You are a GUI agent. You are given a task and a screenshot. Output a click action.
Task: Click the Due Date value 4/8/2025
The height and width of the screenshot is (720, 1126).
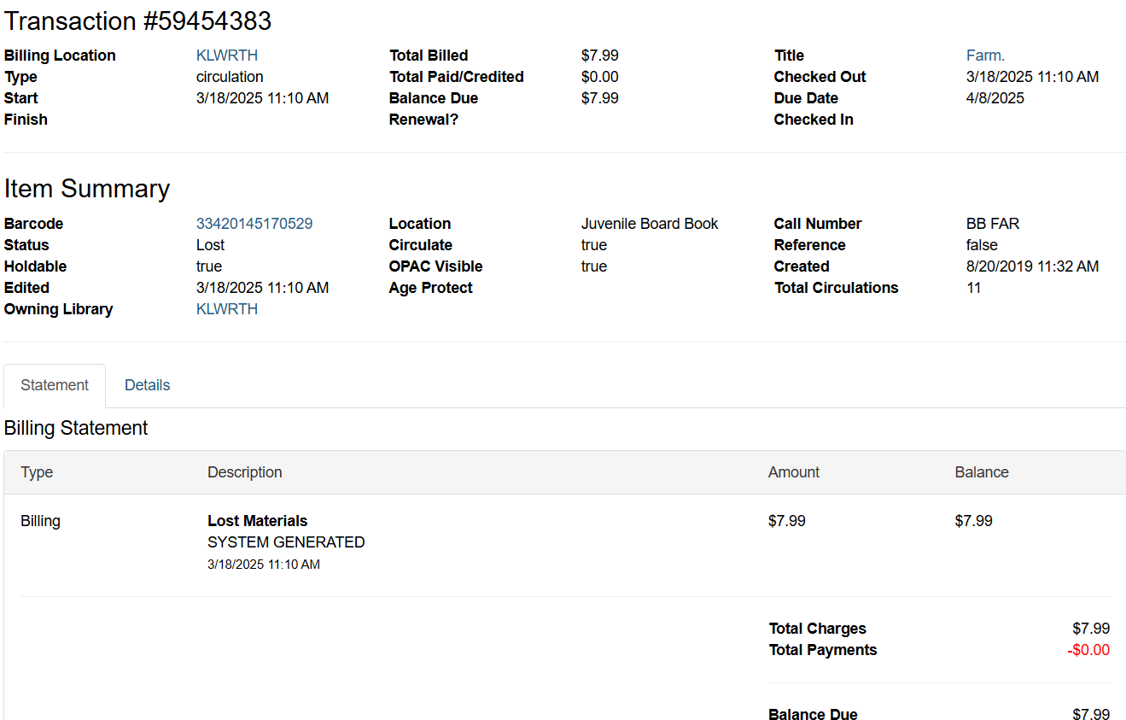[x=995, y=98]
